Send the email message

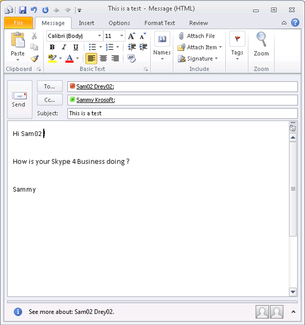point(20,99)
